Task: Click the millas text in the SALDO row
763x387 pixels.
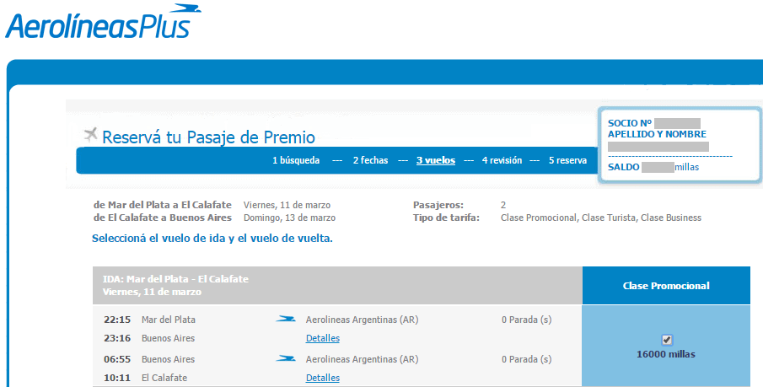Action: coord(686,167)
